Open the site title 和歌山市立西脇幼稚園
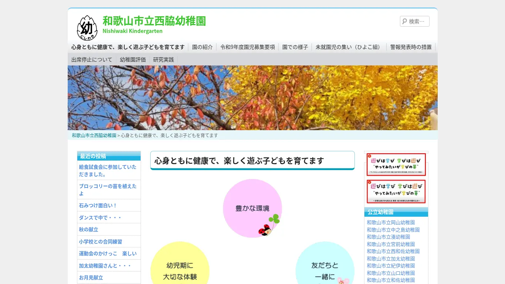 pyautogui.click(x=154, y=21)
